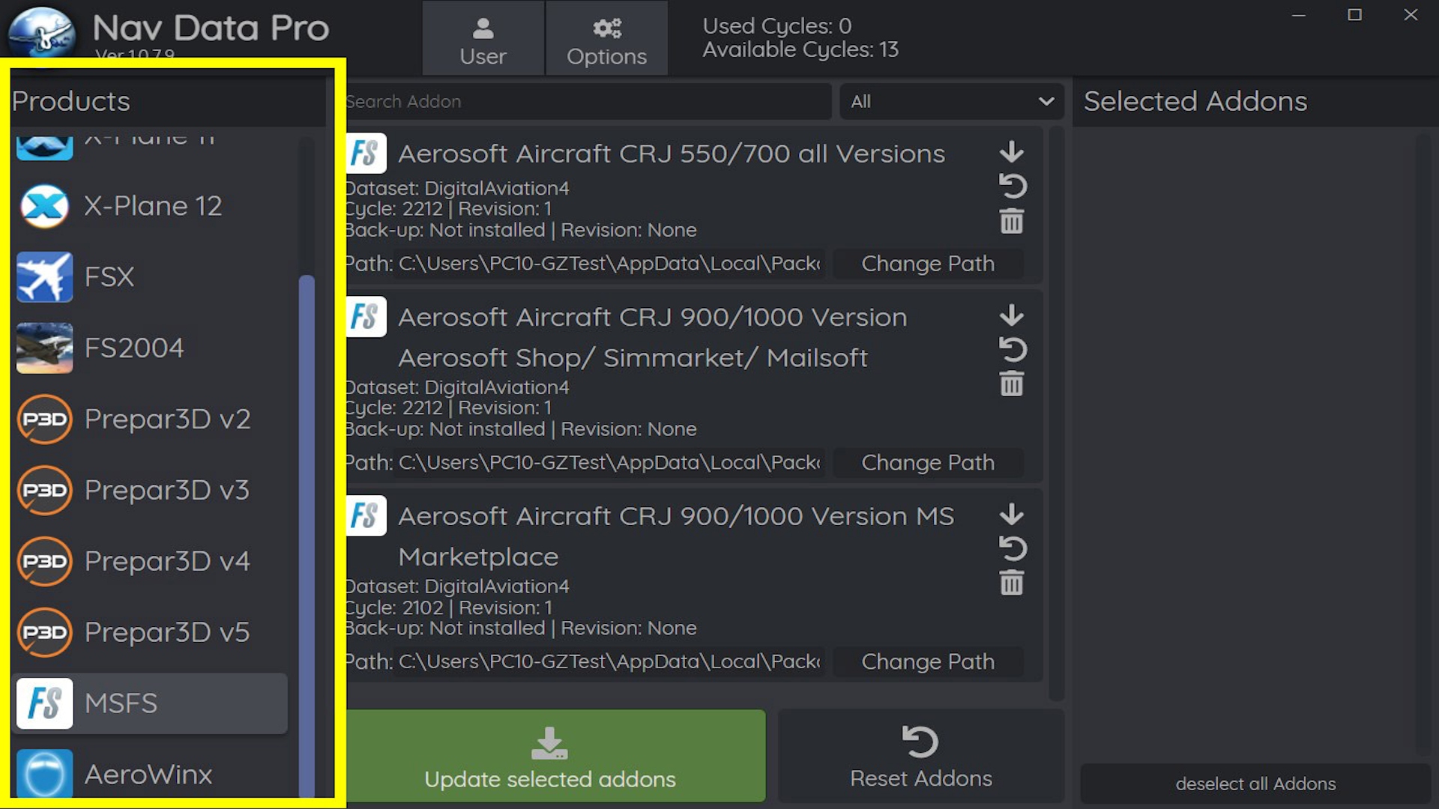Select Prepar3D v3 product
The width and height of the screenshot is (1439, 809).
(150, 491)
